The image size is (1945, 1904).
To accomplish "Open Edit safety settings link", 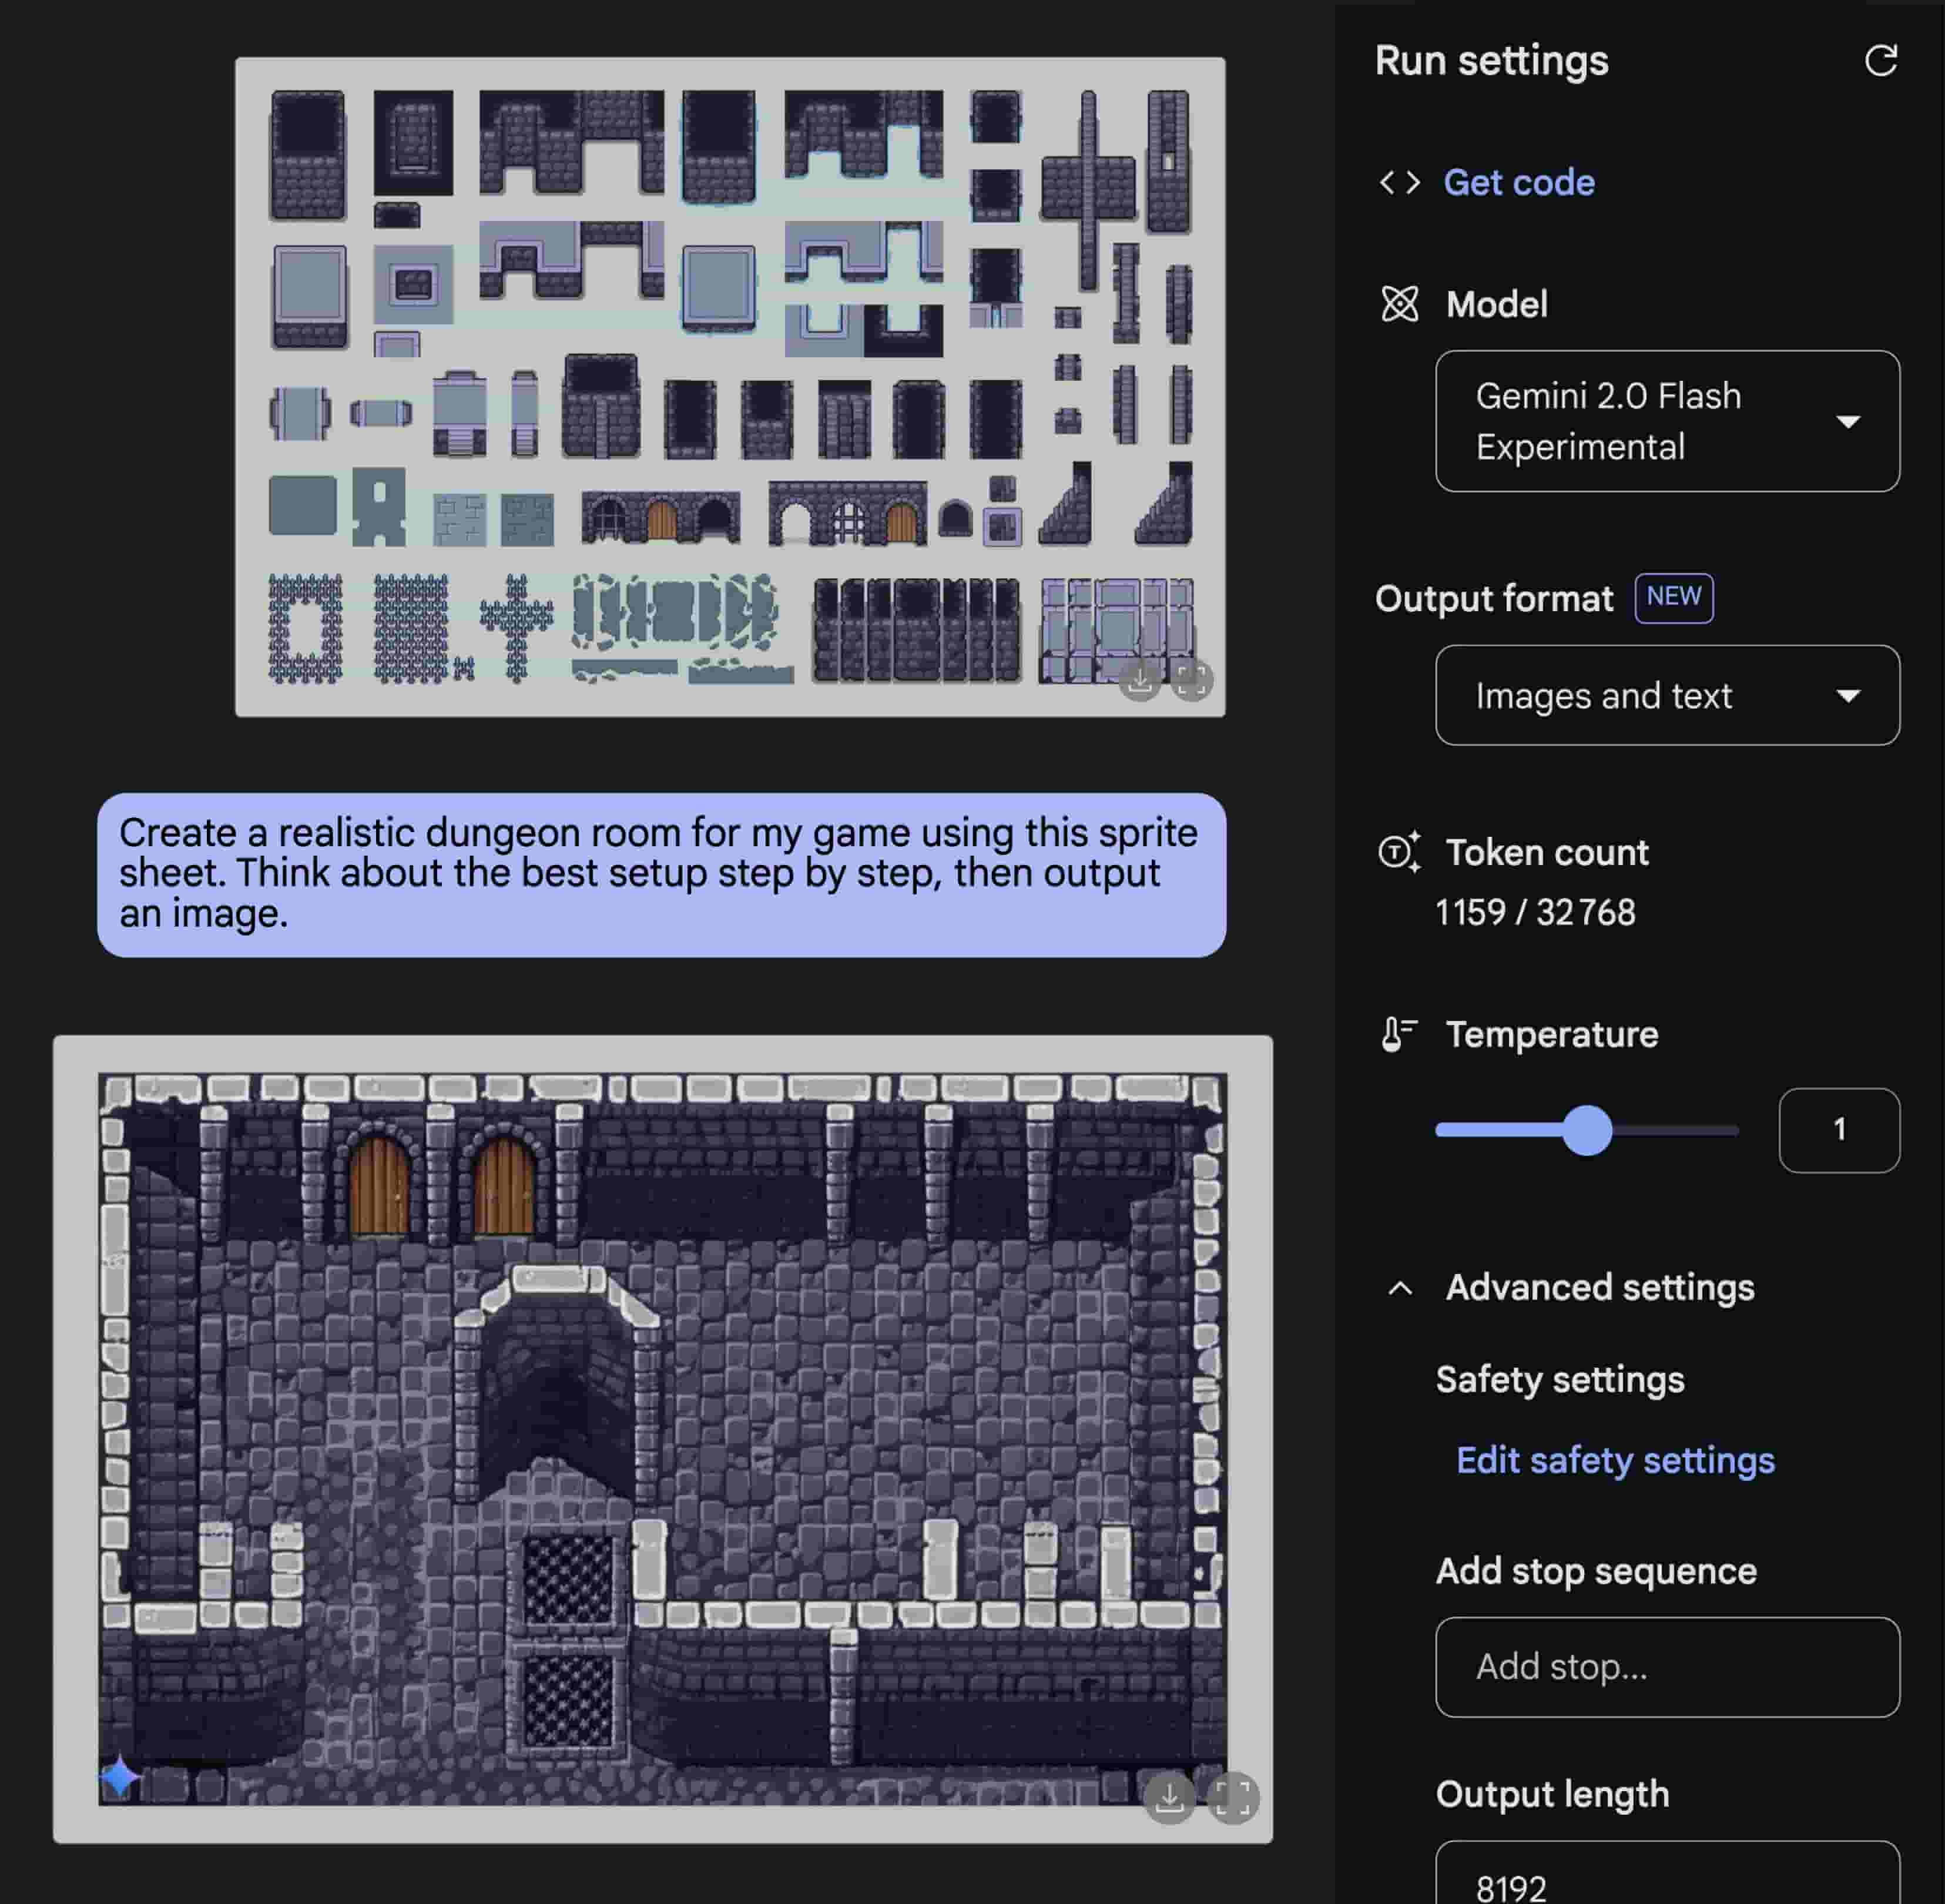I will (1615, 1460).
